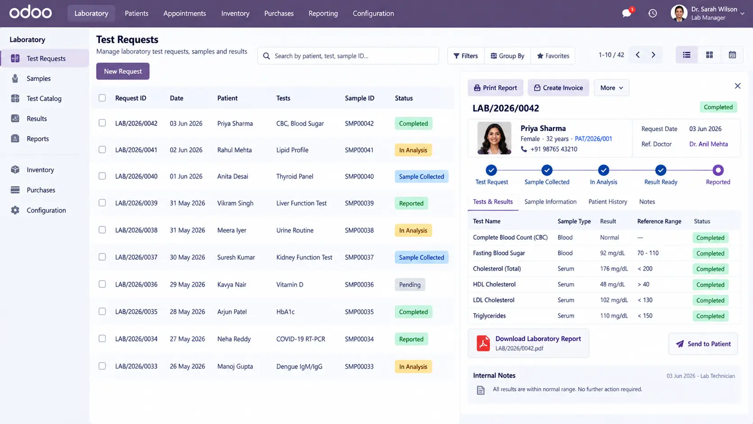Viewport: 753px width, 424px height.
Task: Tick the checkbox for LAB/2026/0036
Action: [102, 284]
